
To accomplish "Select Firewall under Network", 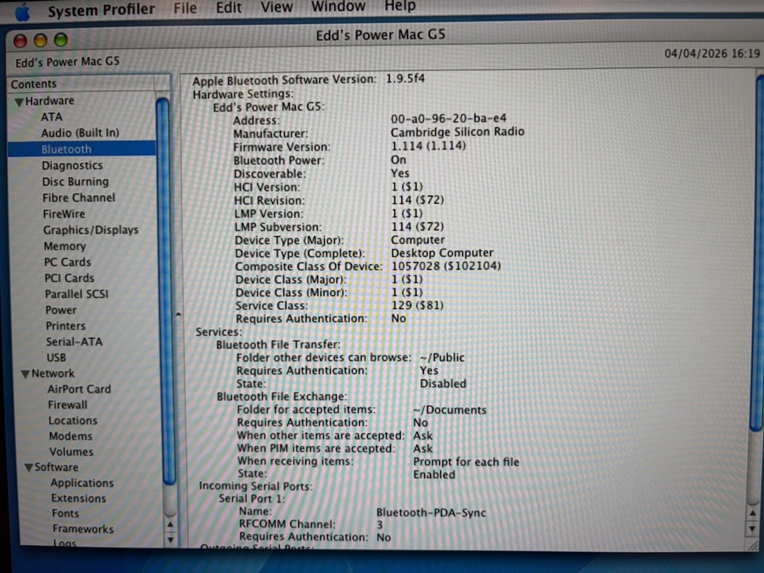I will tap(67, 405).
